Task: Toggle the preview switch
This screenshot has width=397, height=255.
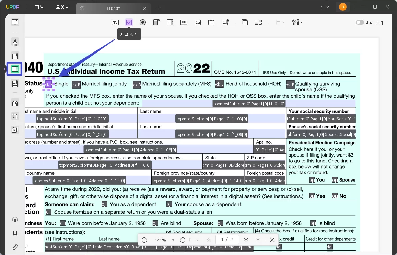Action: coord(360,22)
